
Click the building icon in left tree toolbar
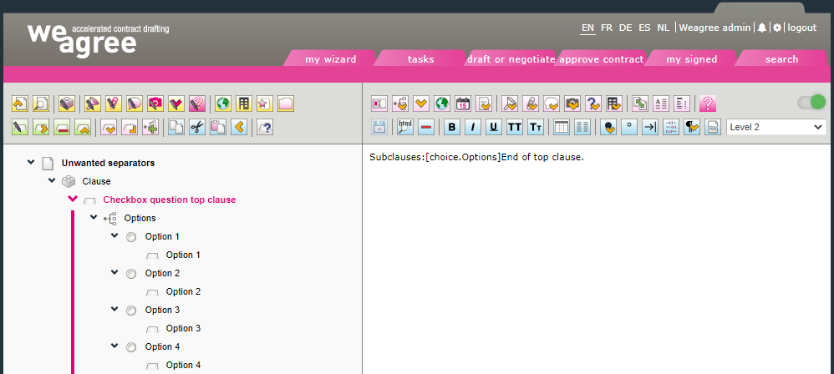(244, 104)
